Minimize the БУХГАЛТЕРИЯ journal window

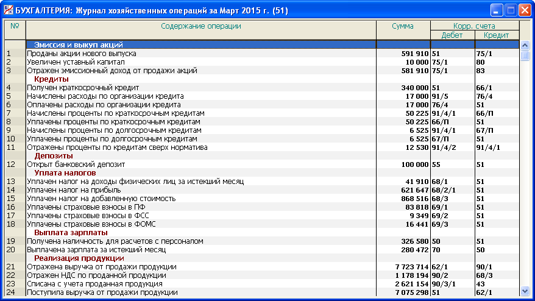(x=497, y=10)
